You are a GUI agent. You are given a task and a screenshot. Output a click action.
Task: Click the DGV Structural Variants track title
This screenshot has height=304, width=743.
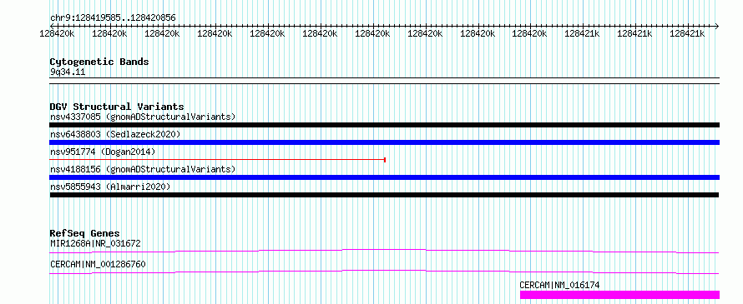[117, 107]
